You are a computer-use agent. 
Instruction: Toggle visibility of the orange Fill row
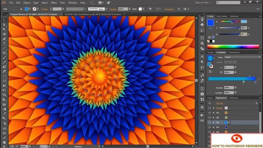pyautogui.click(x=210, y=113)
